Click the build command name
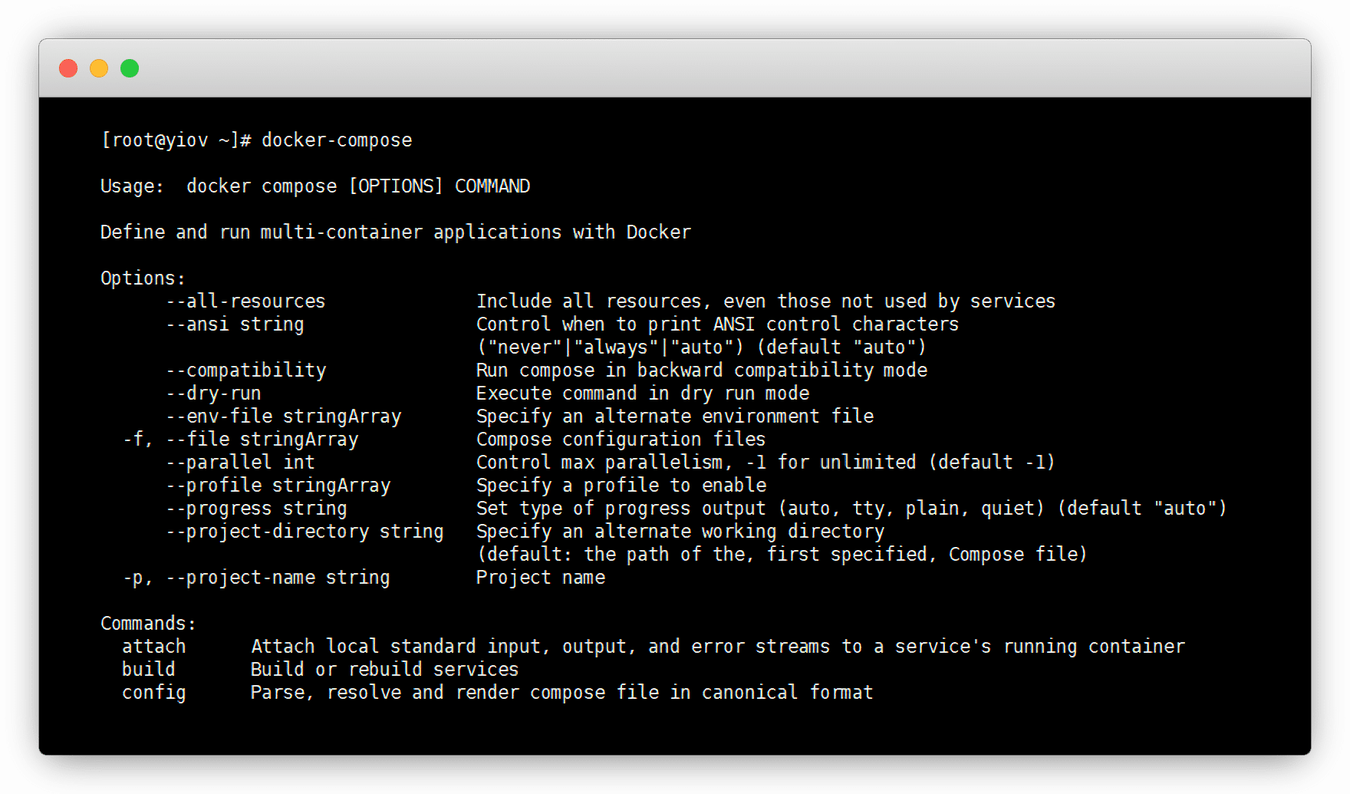The image size is (1350, 794). point(148,670)
